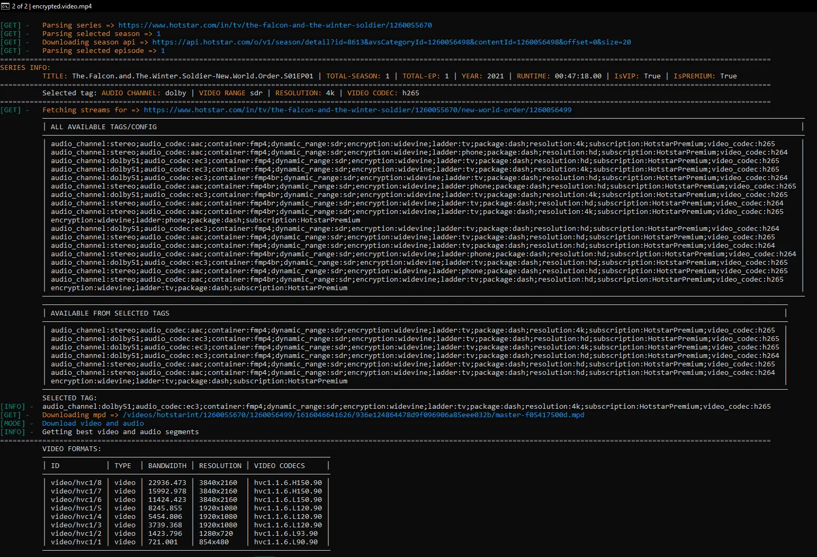Image resolution: width=817 pixels, height=557 pixels.
Task: Open the new-world-order stream URL ending in 1260056499
Action: point(358,110)
